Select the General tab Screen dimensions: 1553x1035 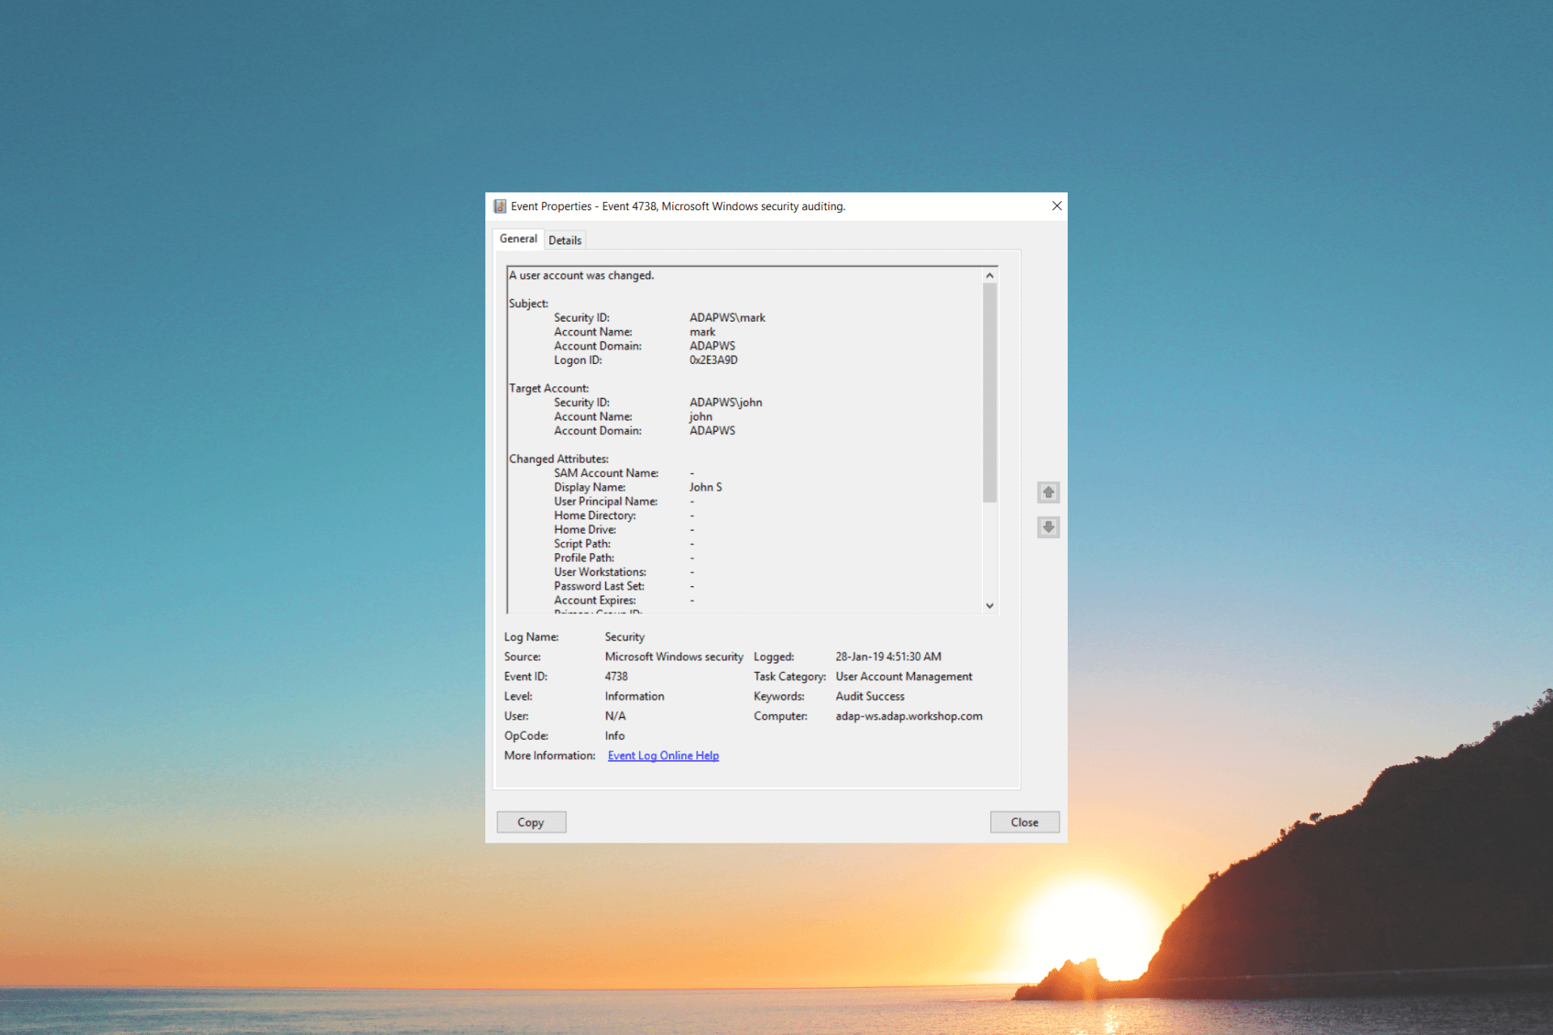[x=518, y=239]
